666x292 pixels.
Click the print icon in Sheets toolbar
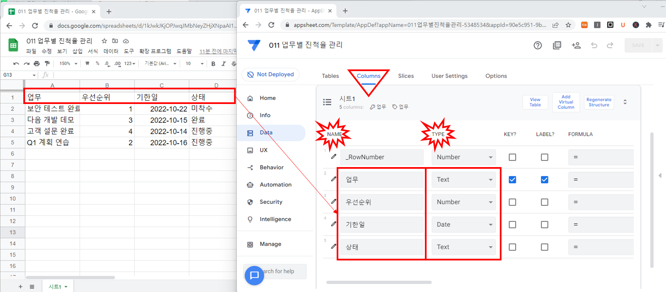37,63
